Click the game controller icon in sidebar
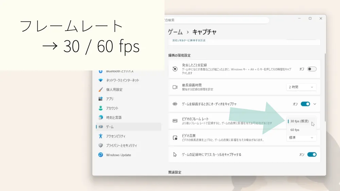The width and height of the screenshot is (340, 191). point(101,127)
